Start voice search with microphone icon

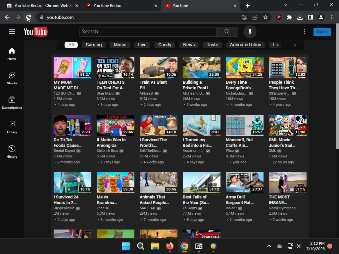pyautogui.click(x=250, y=32)
